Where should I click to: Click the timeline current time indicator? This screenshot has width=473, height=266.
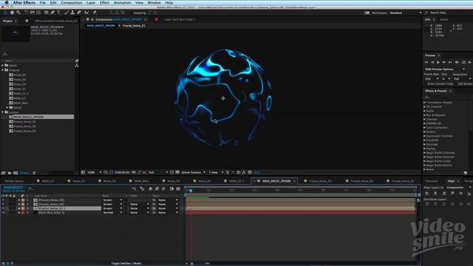click(x=191, y=191)
